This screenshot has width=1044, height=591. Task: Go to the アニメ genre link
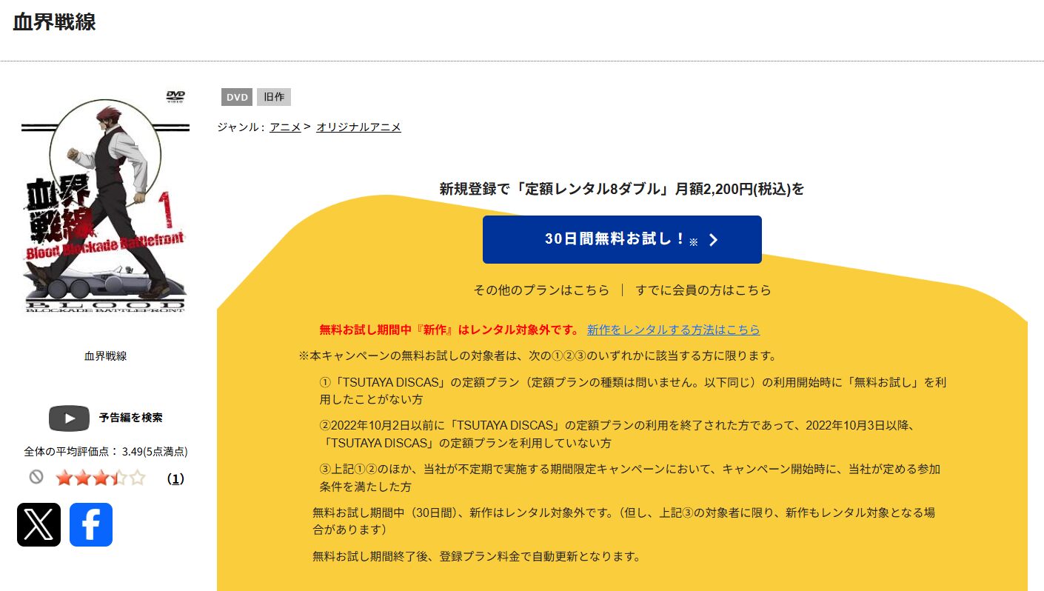point(285,127)
